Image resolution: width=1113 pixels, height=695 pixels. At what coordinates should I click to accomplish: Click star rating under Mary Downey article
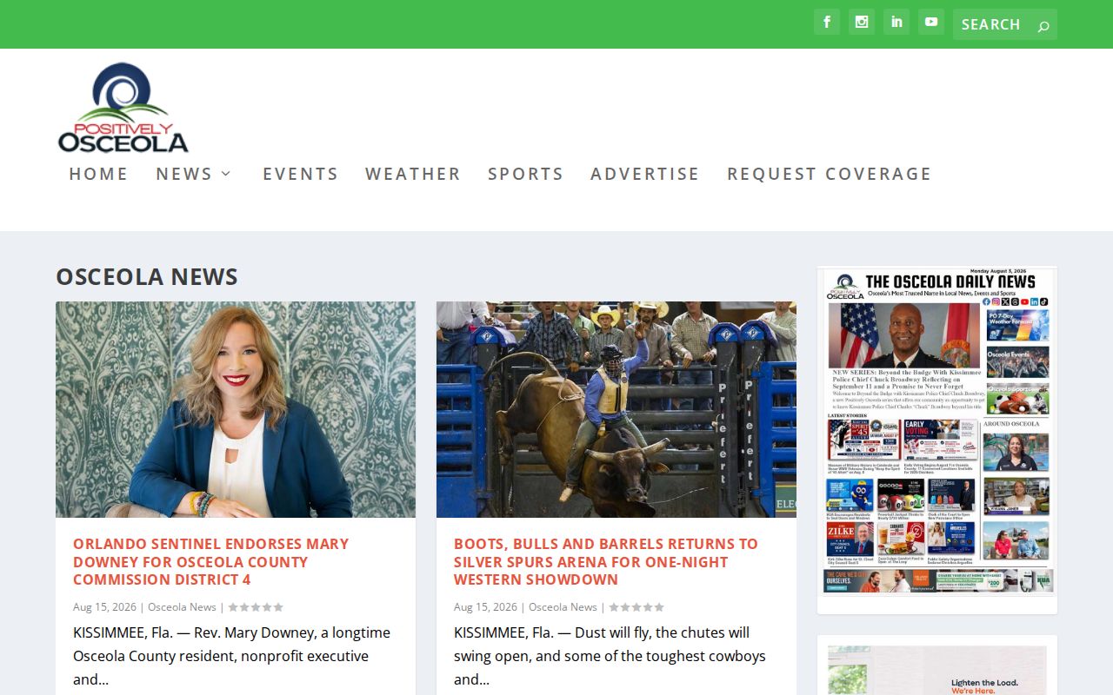pyautogui.click(x=256, y=607)
